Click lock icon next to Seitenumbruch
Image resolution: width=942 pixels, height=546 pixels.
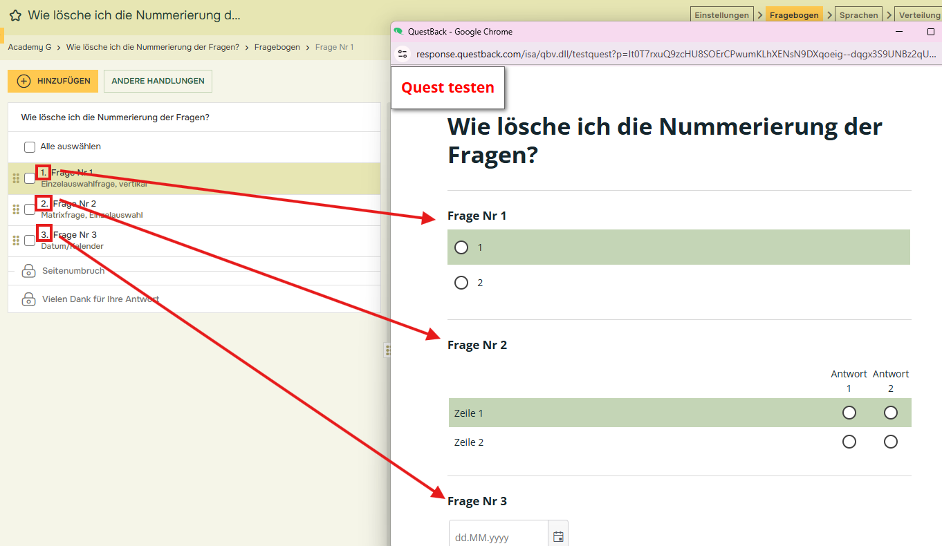pos(28,271)
